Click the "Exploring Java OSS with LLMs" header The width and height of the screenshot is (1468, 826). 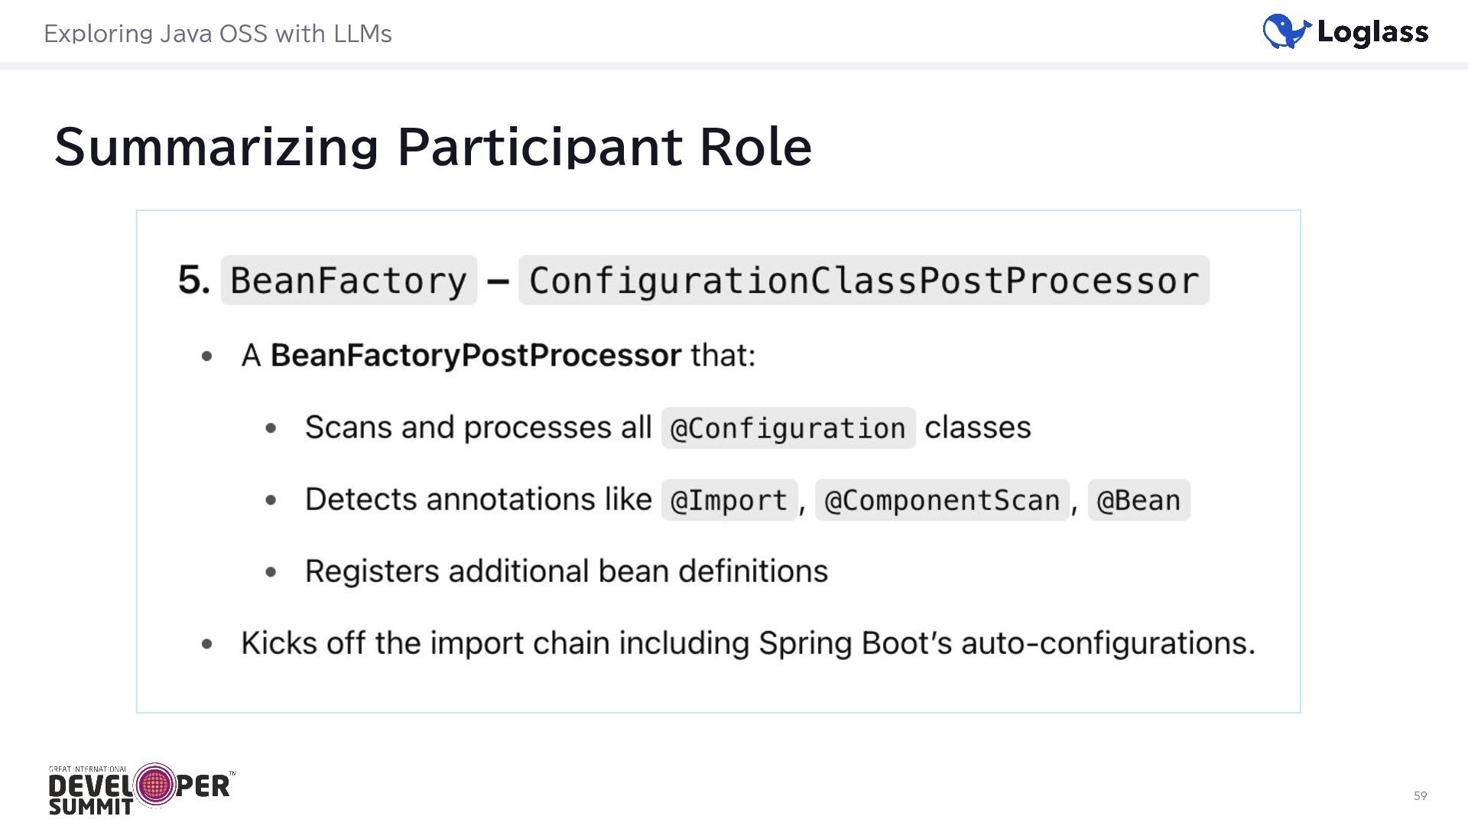coord(218,34)
